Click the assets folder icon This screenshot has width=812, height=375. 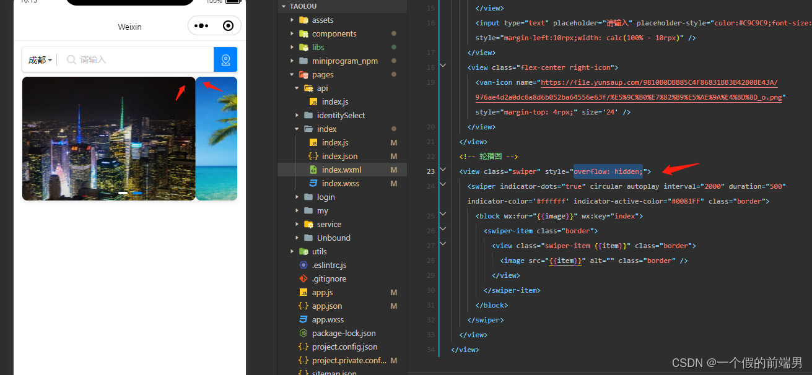click(x=303, y=20)
